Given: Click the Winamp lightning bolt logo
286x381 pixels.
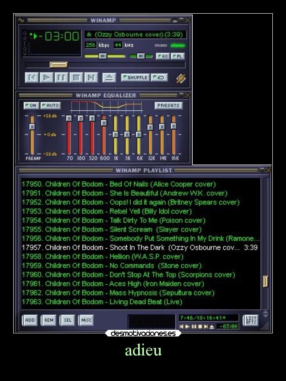Looking at the screenshot, I should coord(181,78).
